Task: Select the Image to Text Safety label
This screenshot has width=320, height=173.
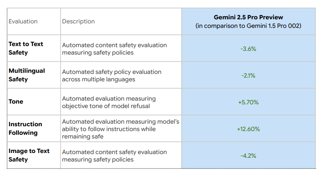Action: tap(29, 155)
